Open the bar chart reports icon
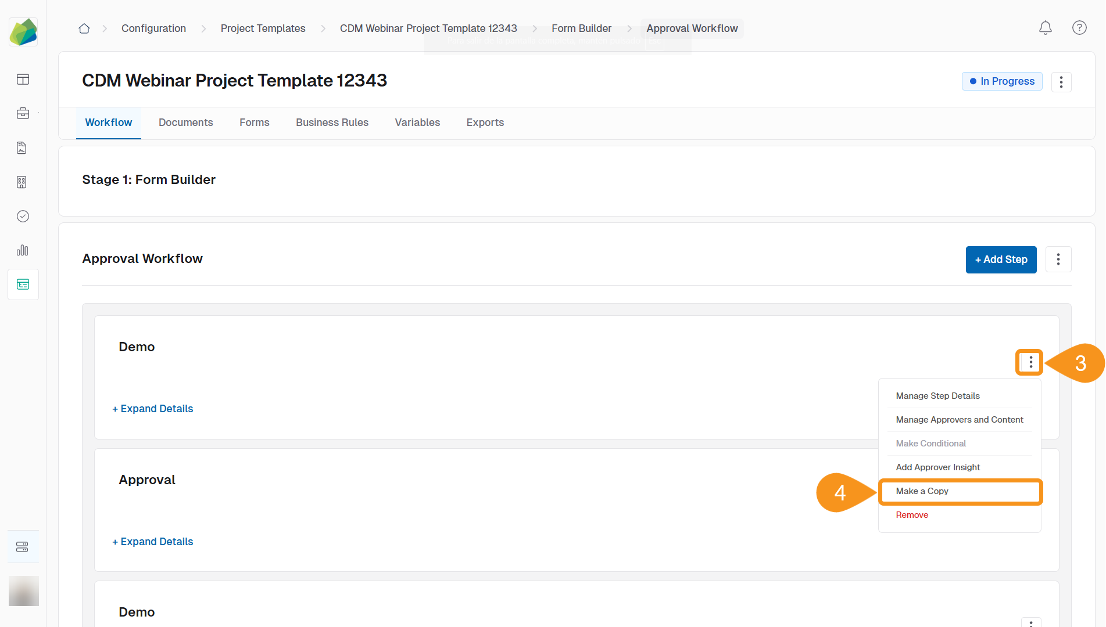Screen dimensions: 1106x627 23,250
